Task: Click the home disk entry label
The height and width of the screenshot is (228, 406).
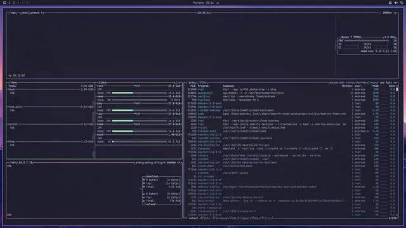Action: pyautogui.click(x=100, y=124)
